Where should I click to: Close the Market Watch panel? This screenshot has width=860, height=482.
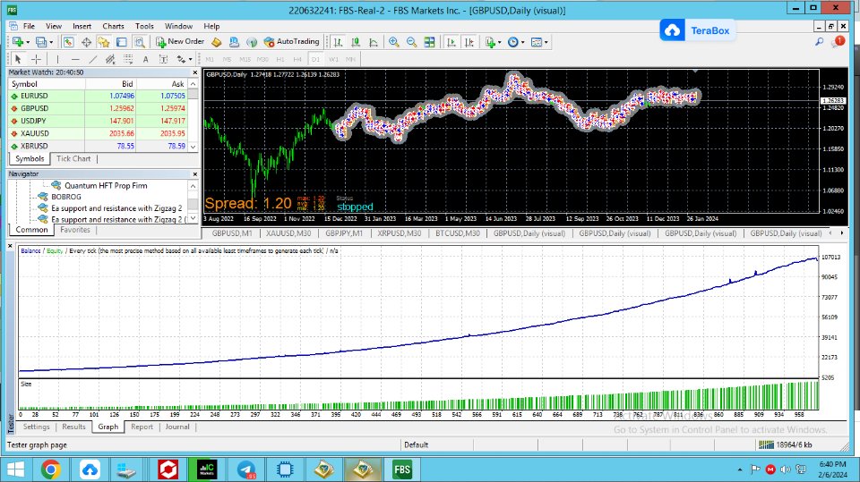[194, 72]
